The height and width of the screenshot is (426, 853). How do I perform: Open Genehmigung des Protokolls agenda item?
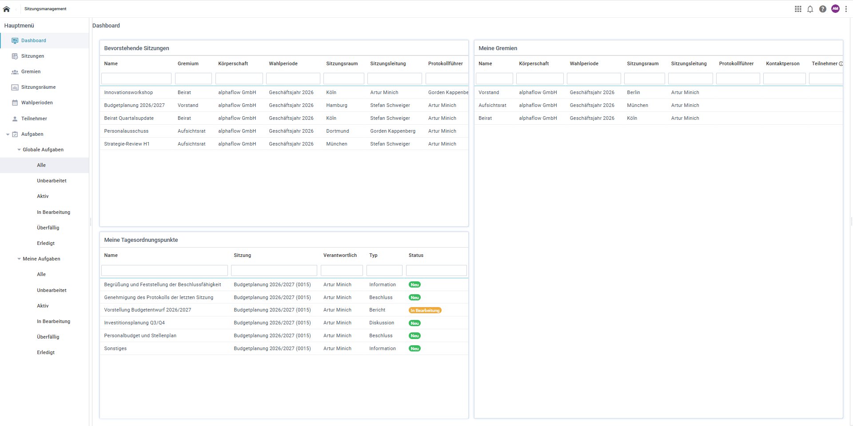(x=284, y=298)
